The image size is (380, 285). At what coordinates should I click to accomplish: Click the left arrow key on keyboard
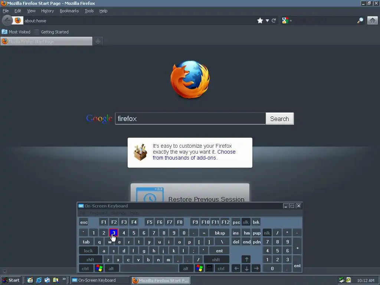tap(236, 269)
